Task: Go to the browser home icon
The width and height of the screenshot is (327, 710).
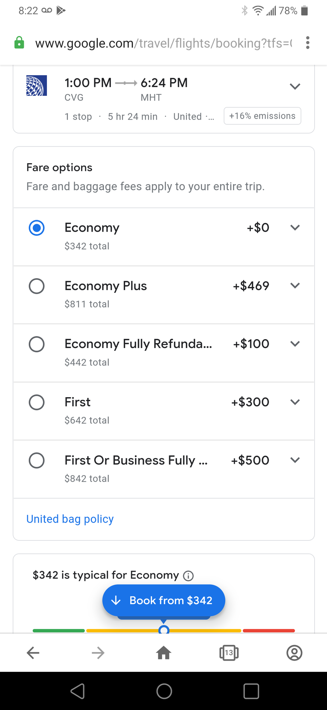Action: [163, 653]
